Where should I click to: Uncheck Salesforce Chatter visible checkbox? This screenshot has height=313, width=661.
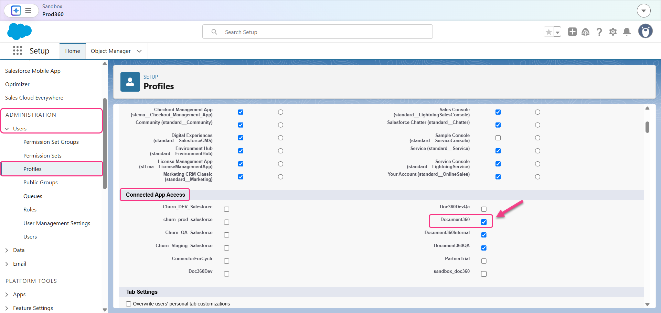pyautogui.click(x=498, y=125)
